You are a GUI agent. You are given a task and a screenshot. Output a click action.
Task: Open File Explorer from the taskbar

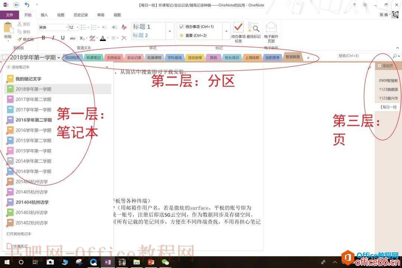136,262
